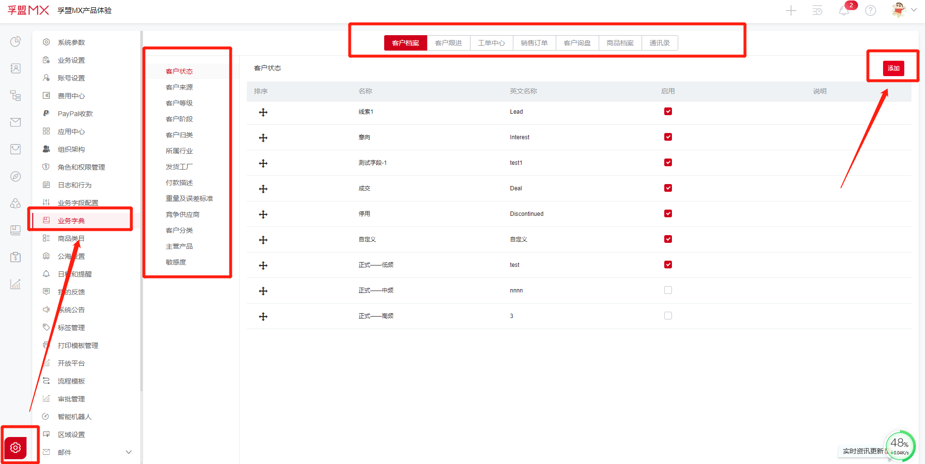Open the compass icon in left rail
The height and width of the screenshot is (464, 925).
pyautogui.click(x=15, y=176)
